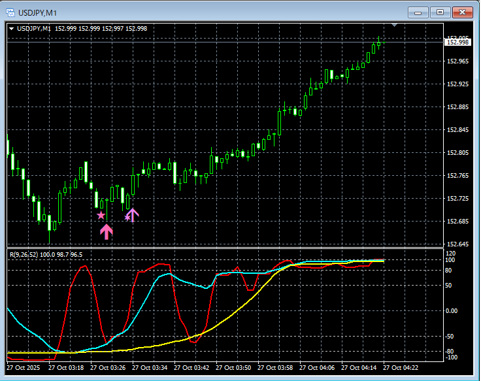Click the chart window icon in title bar
The image size is (481, 381).
[x=10, y=12]
